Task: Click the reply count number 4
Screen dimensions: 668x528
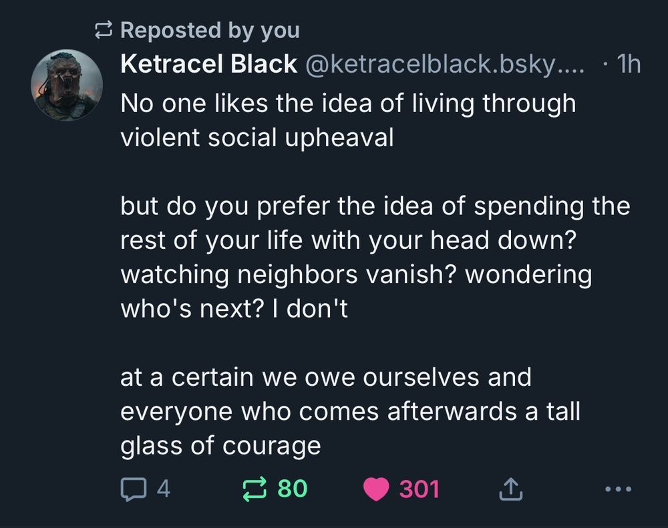Action: click(x=163, y=490)
